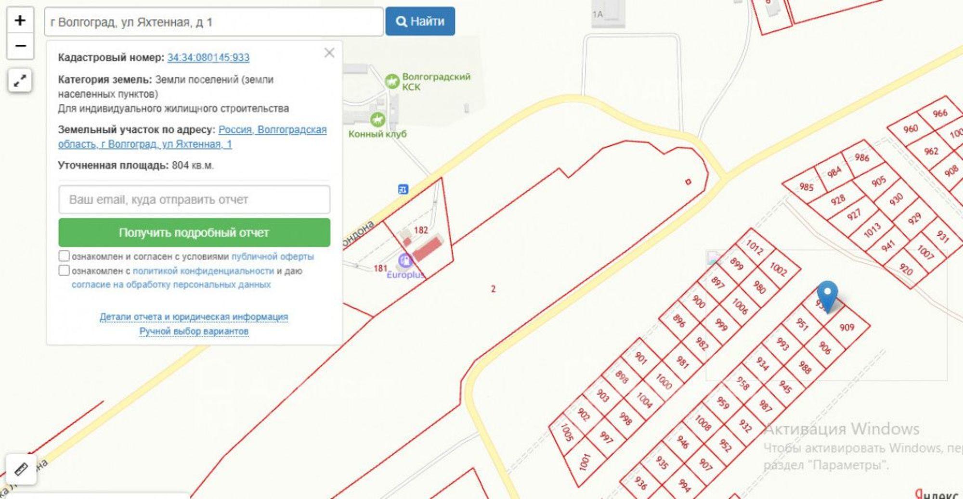963x499 pixels.
Task: Open Волгоградский КСК horse icon marker
Action: click(x=392, y=81)
